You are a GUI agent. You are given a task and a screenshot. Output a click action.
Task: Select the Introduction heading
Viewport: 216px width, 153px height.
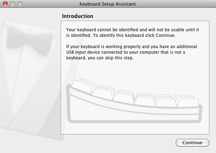click(77, 16)
